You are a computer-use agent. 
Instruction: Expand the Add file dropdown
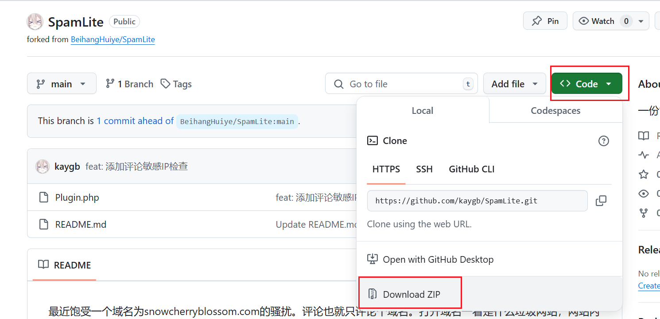pyautogui.click(x=515, y=84)
